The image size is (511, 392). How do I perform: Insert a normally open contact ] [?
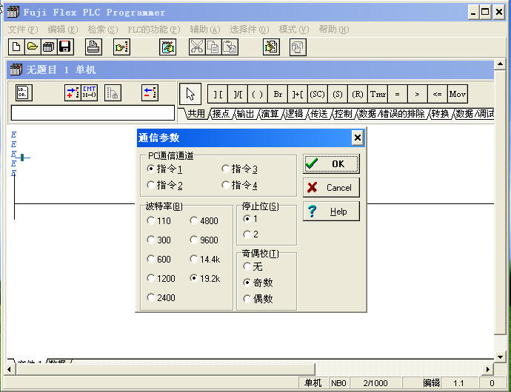click(217, 94)
